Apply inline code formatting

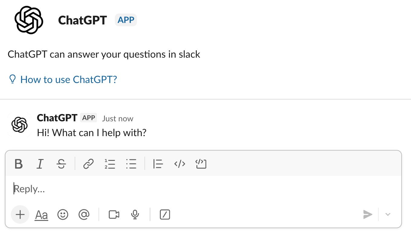pyautogui.click(x=180, y=164)
